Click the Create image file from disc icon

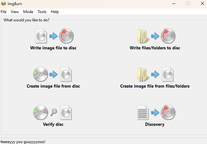[52, 74]
